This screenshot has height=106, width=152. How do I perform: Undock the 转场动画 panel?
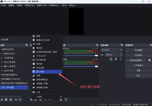click(122, 45)
